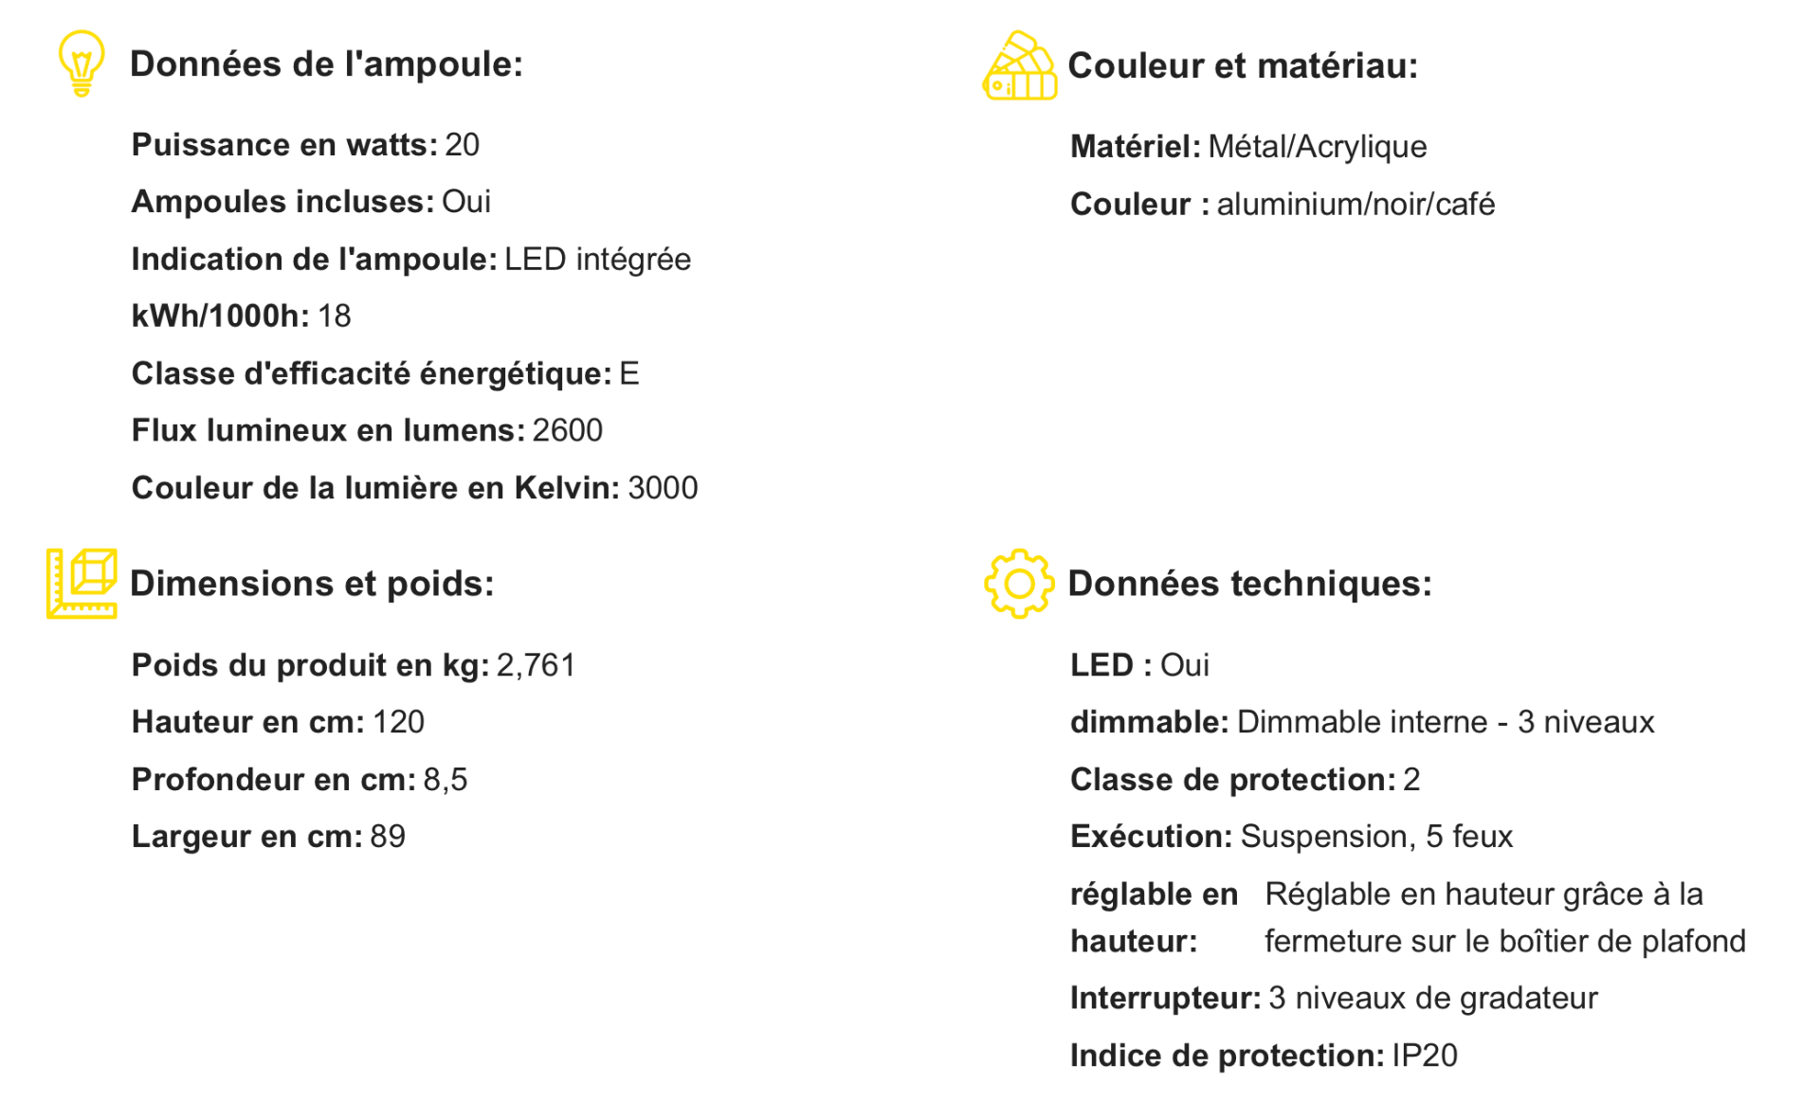Image resolution: width=1820 pixels, height=1102 pixels.
Task: Click the 3000 Kelvin color value
Action: pyautogui.click(x=663, y=489)
